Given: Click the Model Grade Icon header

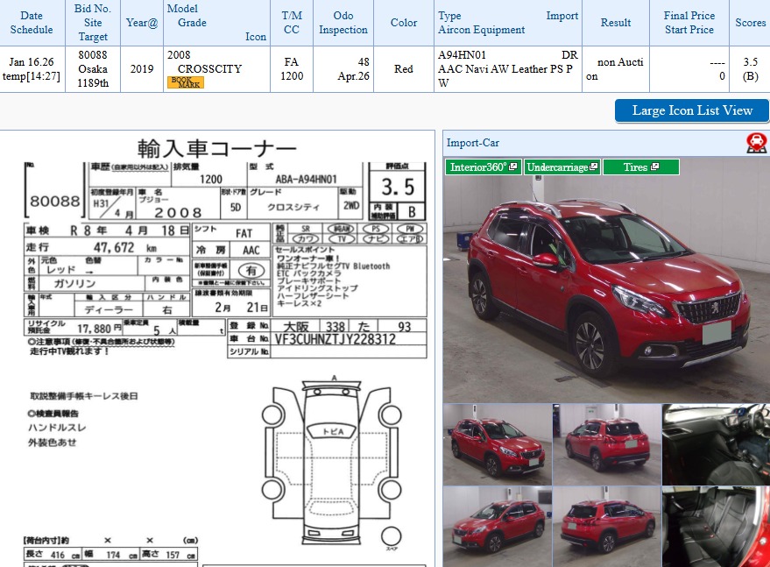Looking at the screenshot, I should [216, 23].
